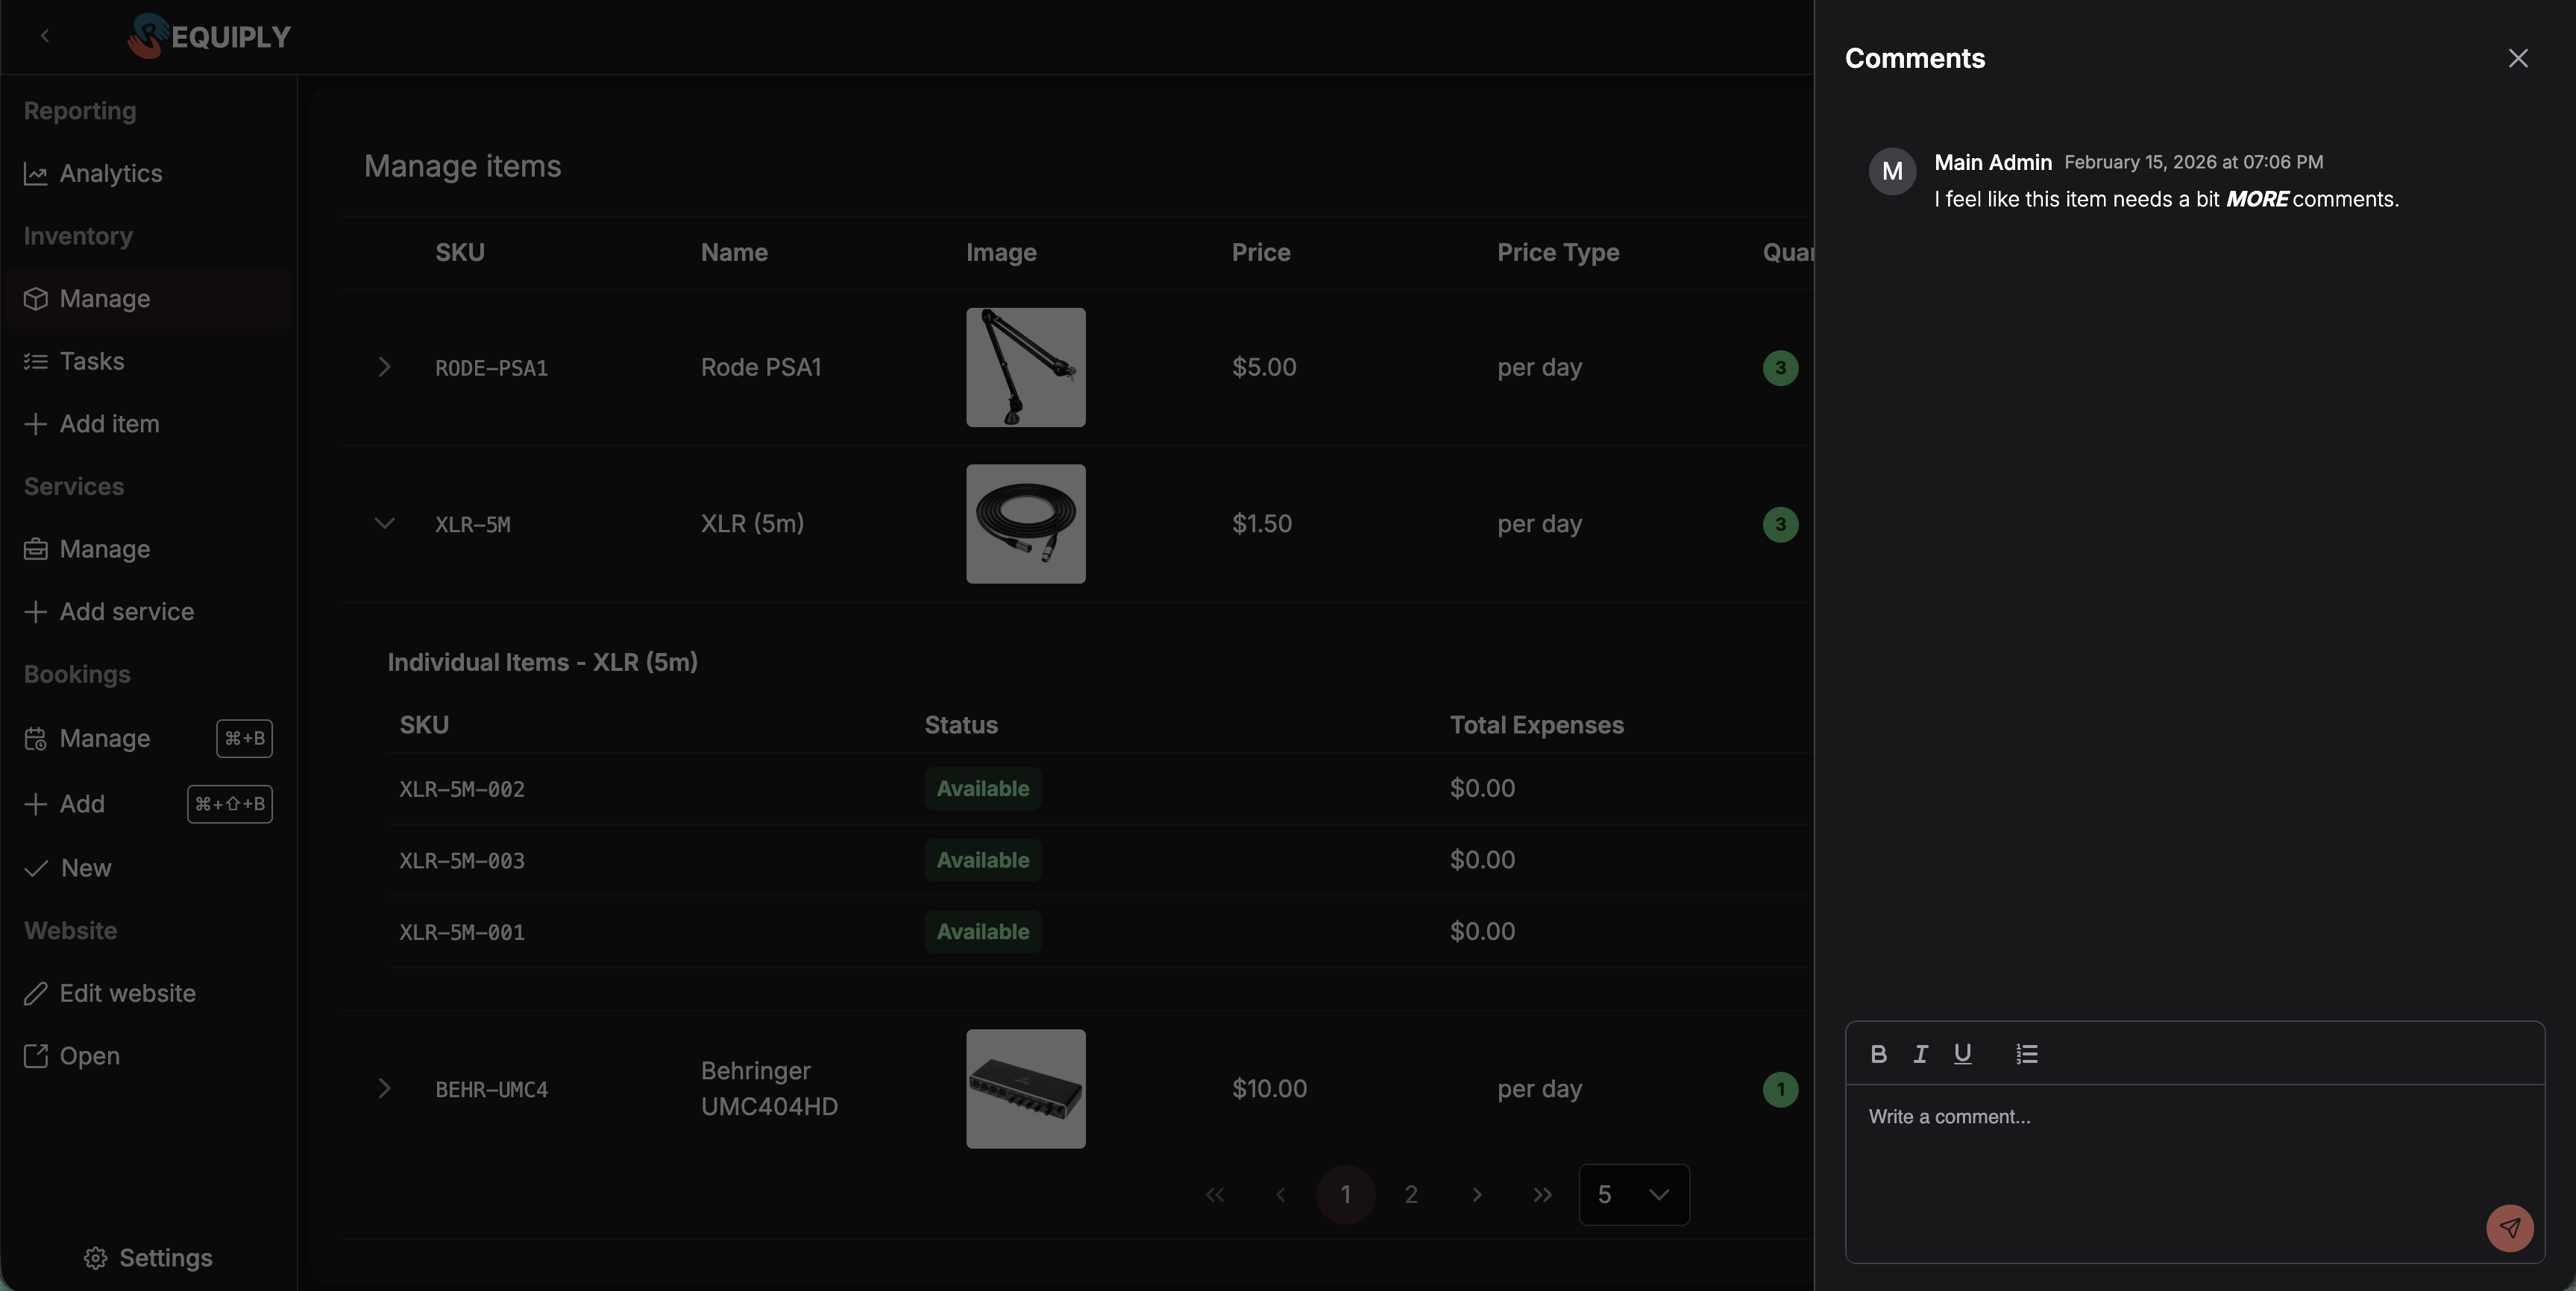Collapse sidebar with back arrow

pyautogui.click(x=45, y=36)
